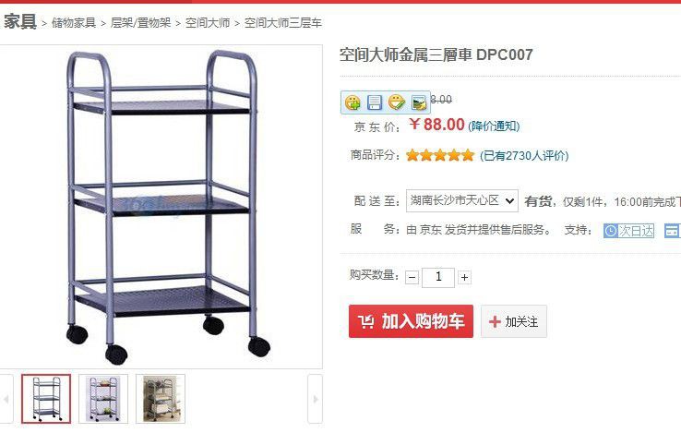Open 层架/置物架 breadcrumb category
The height and width of the screenshot is (433, 681).
pyautogui.click(x=140, y=22)
